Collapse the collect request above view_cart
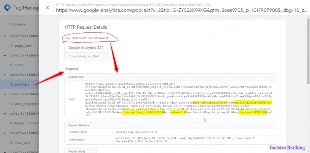This screenshot has height=153, width=310. [5, 133]
